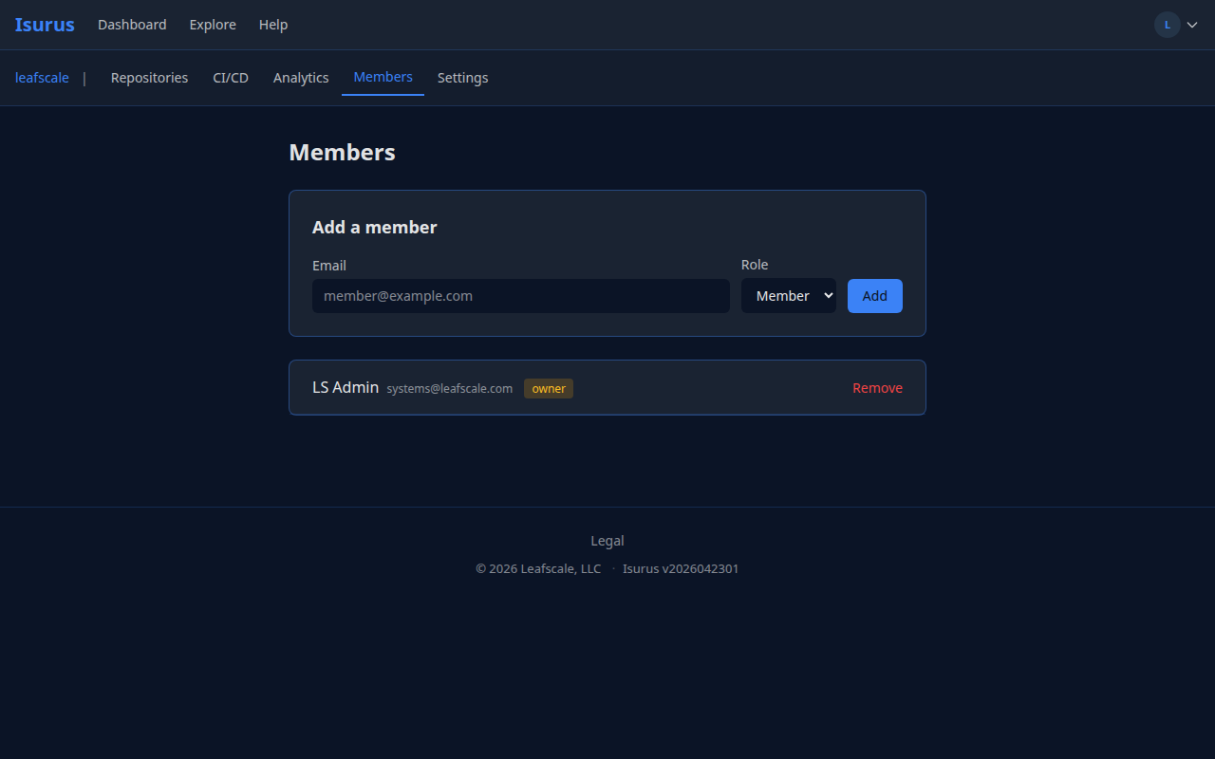Switch to the Repositories tab

(x=149, y=78)
